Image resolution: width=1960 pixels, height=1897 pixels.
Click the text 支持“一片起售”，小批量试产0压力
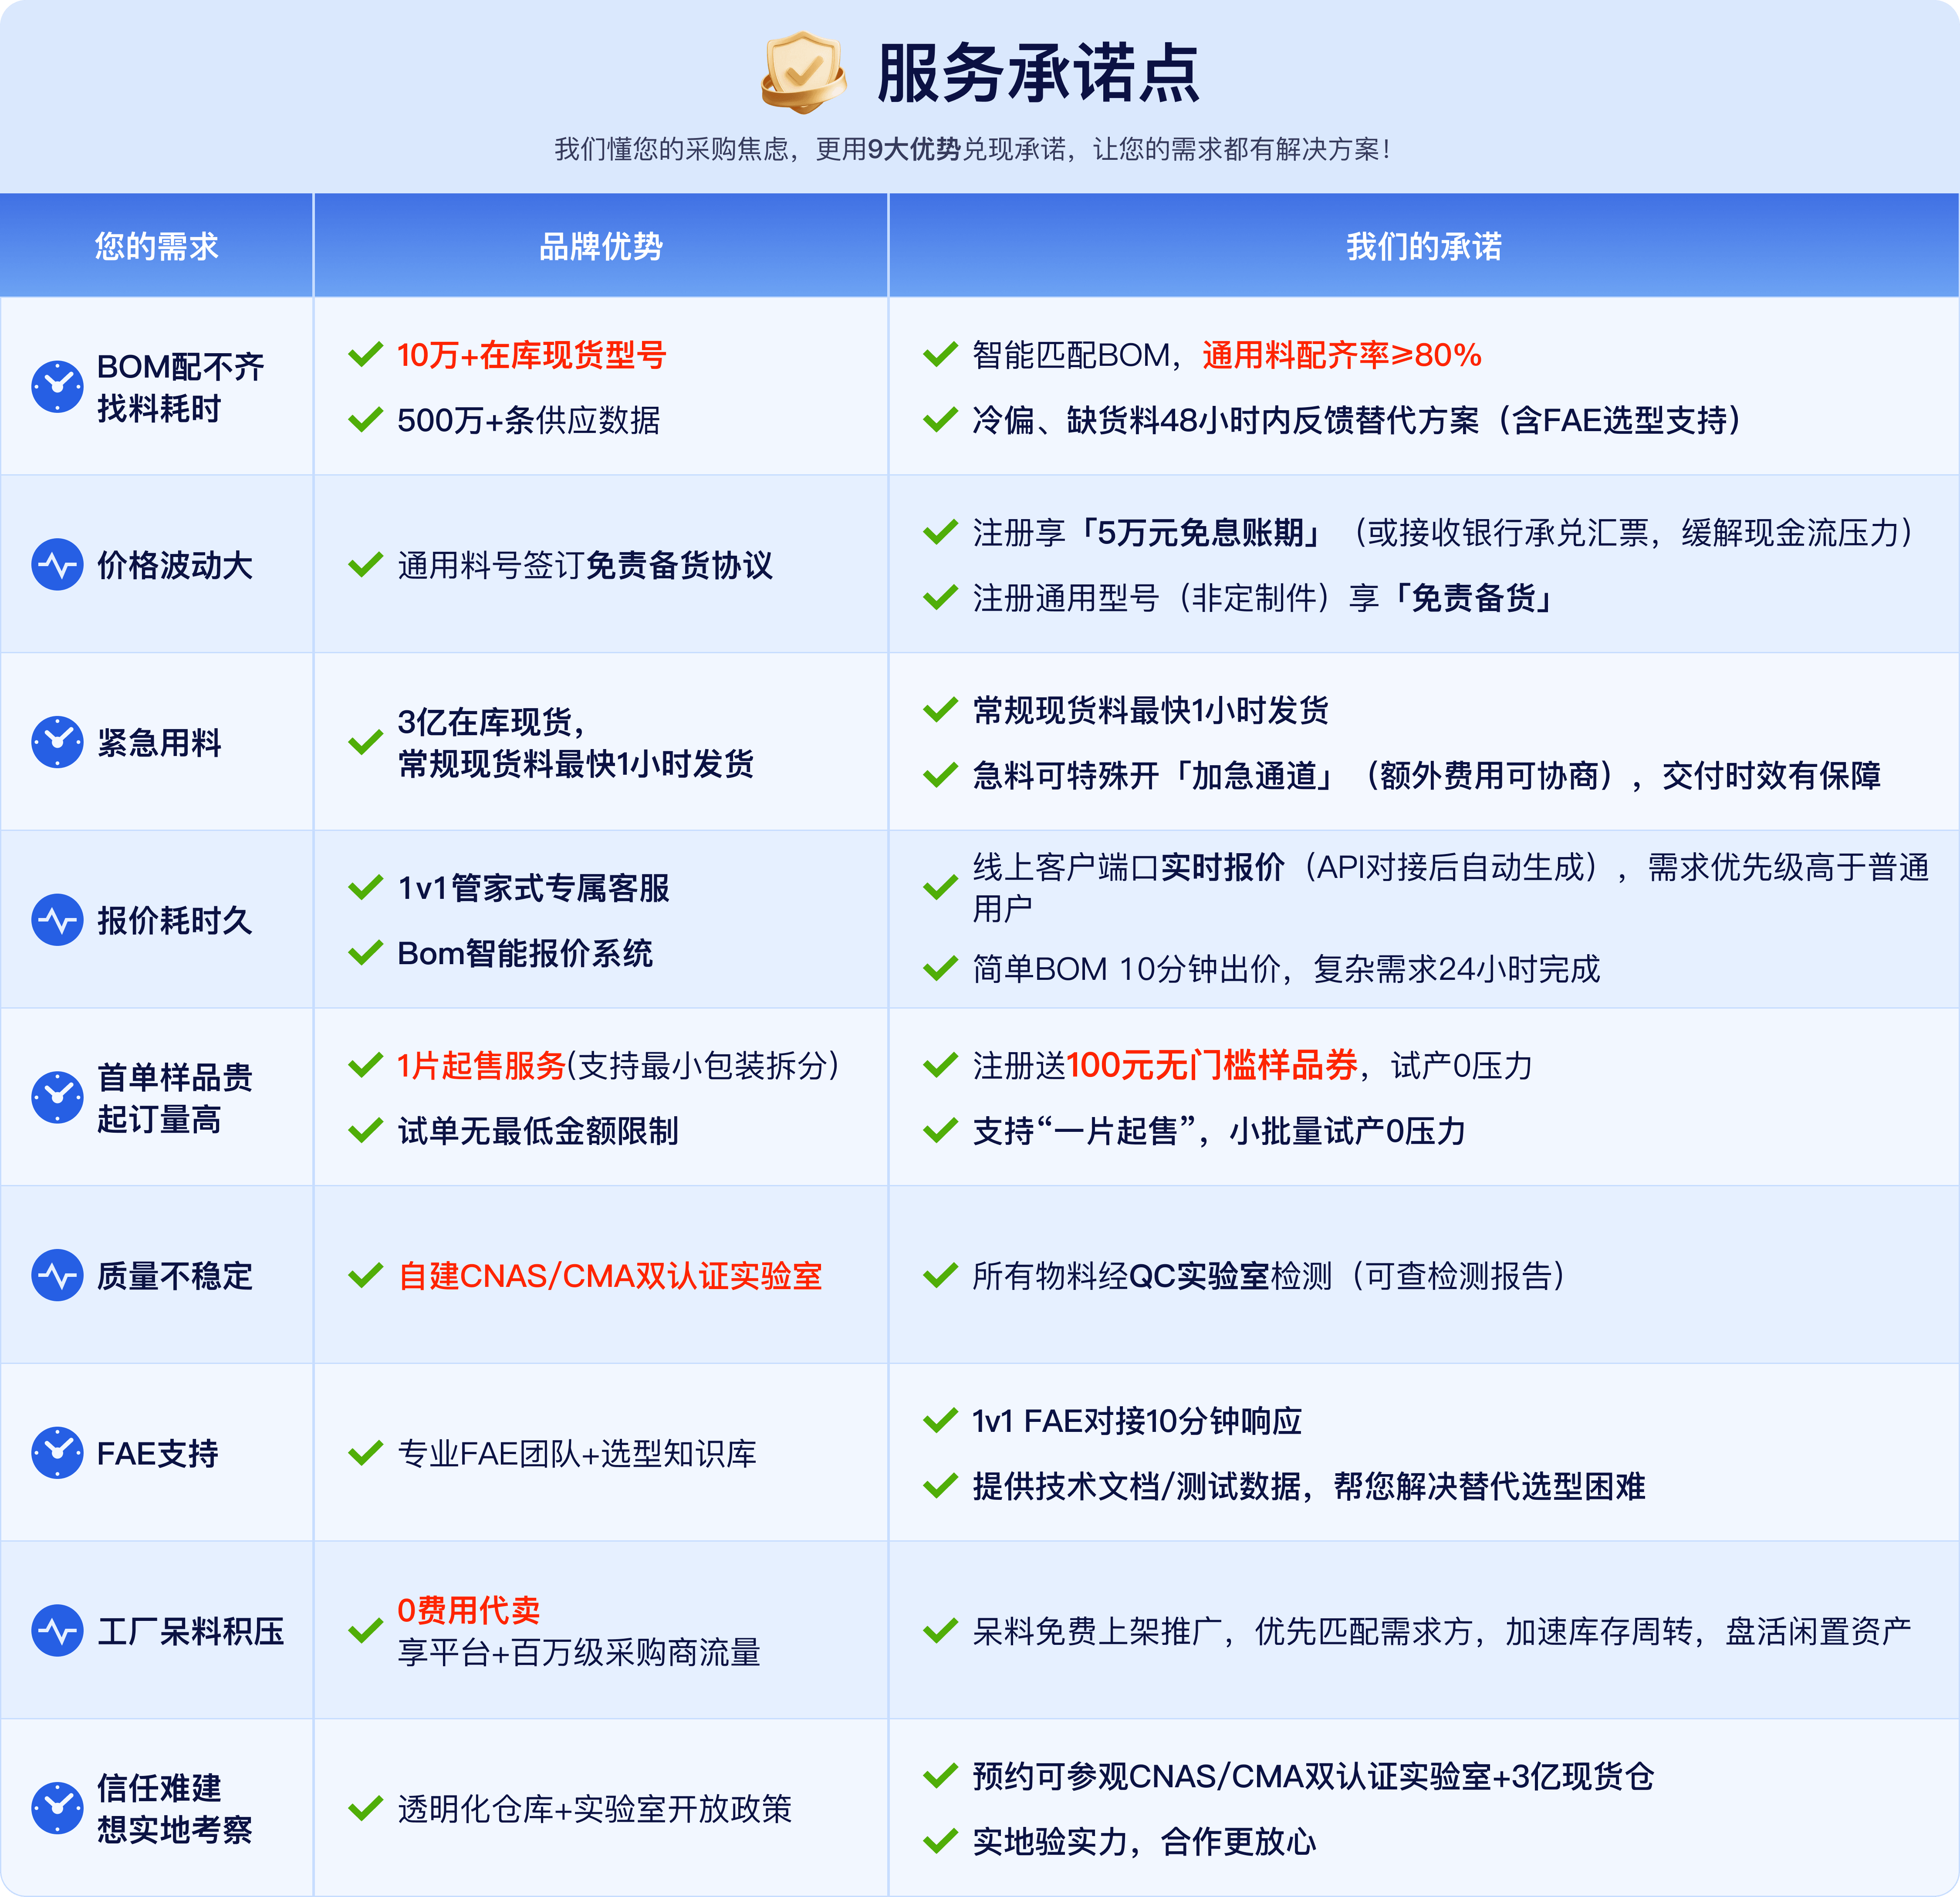[1219, 1131]
